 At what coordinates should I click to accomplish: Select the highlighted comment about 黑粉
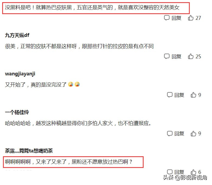(73, 162)
